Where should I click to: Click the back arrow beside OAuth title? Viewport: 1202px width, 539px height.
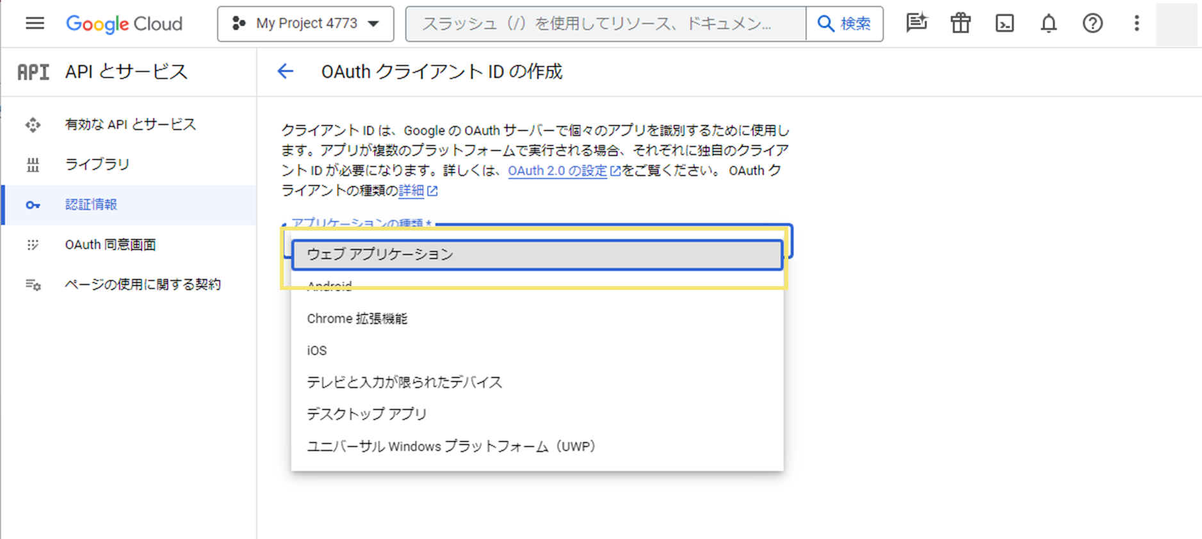(x=286, y=71)
